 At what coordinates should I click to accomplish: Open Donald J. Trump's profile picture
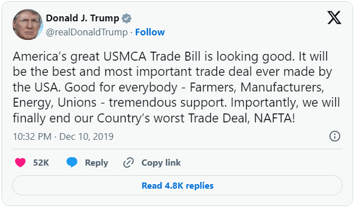coord(27,25)
